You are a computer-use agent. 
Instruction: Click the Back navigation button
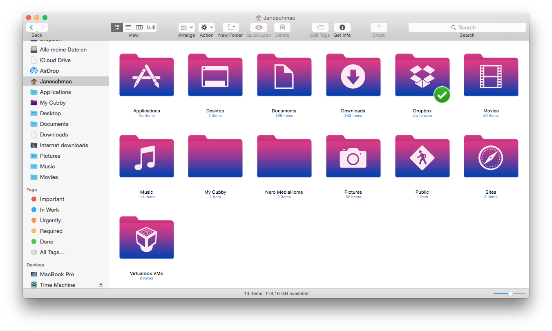[31, 27]
